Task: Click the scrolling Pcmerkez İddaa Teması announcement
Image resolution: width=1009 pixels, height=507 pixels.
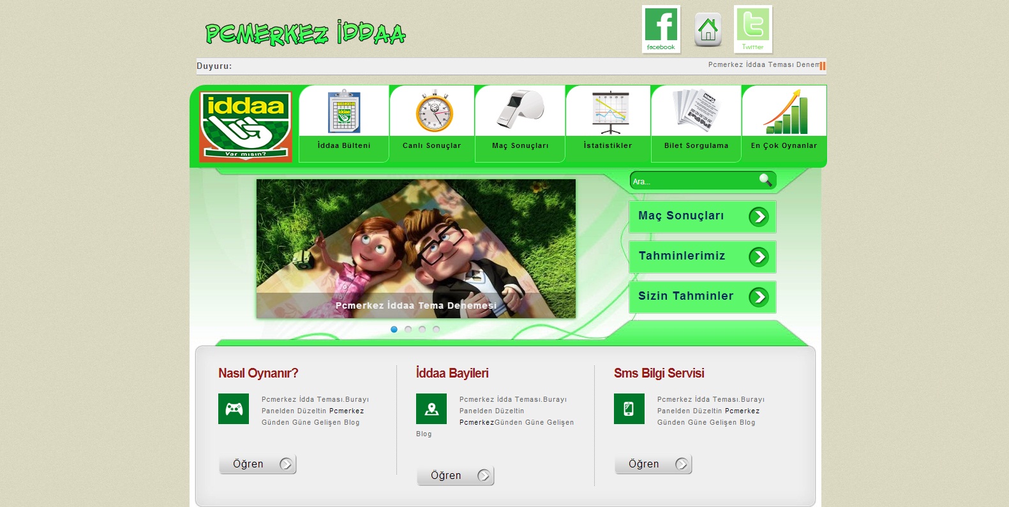Action: [x=763, y=65]
